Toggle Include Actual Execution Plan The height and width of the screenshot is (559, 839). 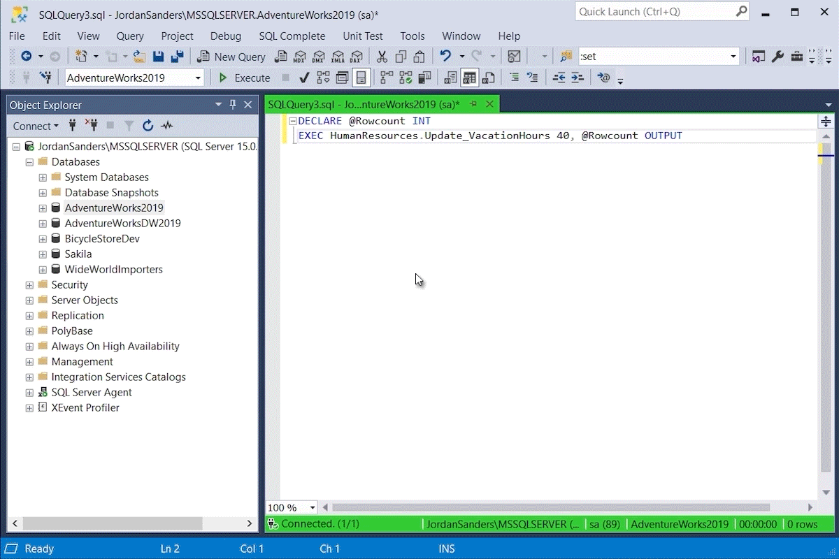pyautogui.click(x=387, y=78)
